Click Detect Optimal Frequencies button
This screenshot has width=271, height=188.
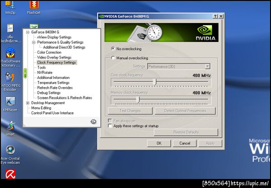coord(185,111)
